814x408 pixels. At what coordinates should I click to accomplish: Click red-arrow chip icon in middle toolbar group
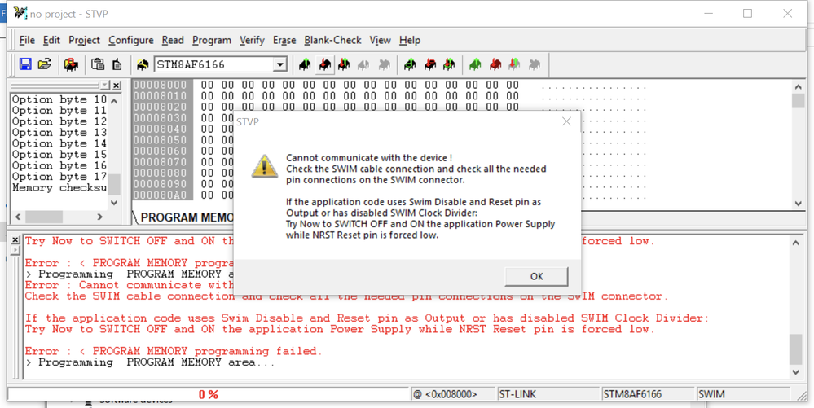click(430, 65)
